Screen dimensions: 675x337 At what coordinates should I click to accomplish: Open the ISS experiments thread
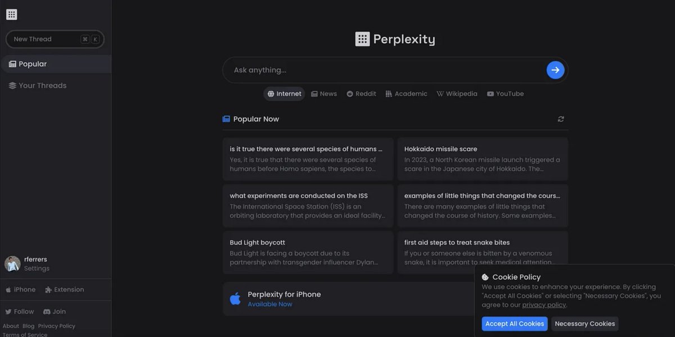point(308,206)
